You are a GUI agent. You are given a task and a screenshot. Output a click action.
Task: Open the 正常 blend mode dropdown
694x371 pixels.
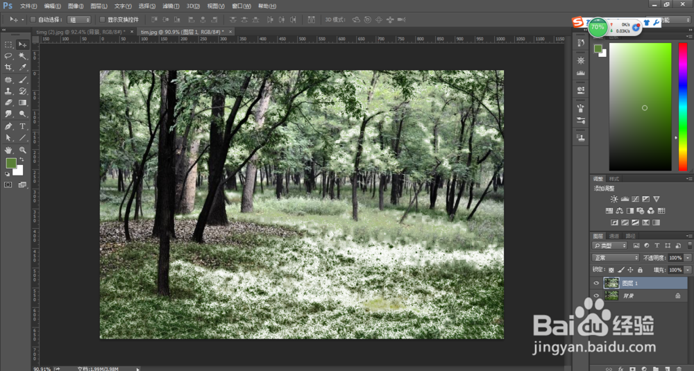click(x=616, y=258)
